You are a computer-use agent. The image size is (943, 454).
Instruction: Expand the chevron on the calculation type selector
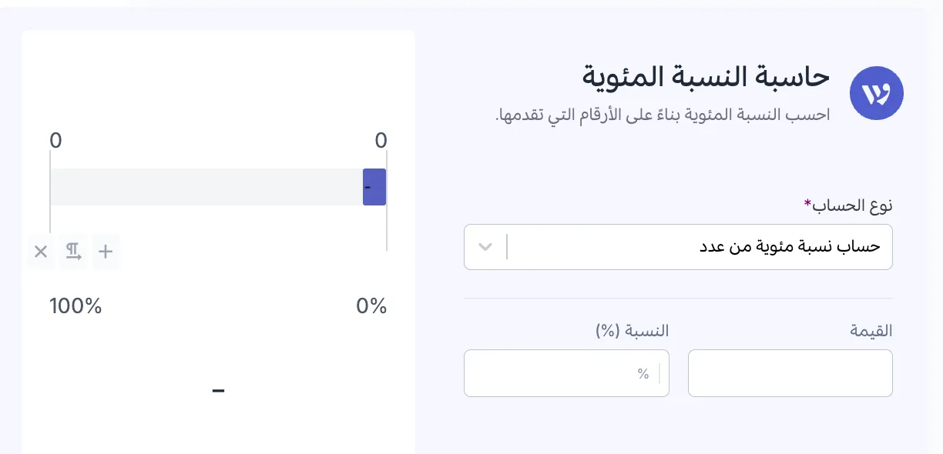click(486, 246)
